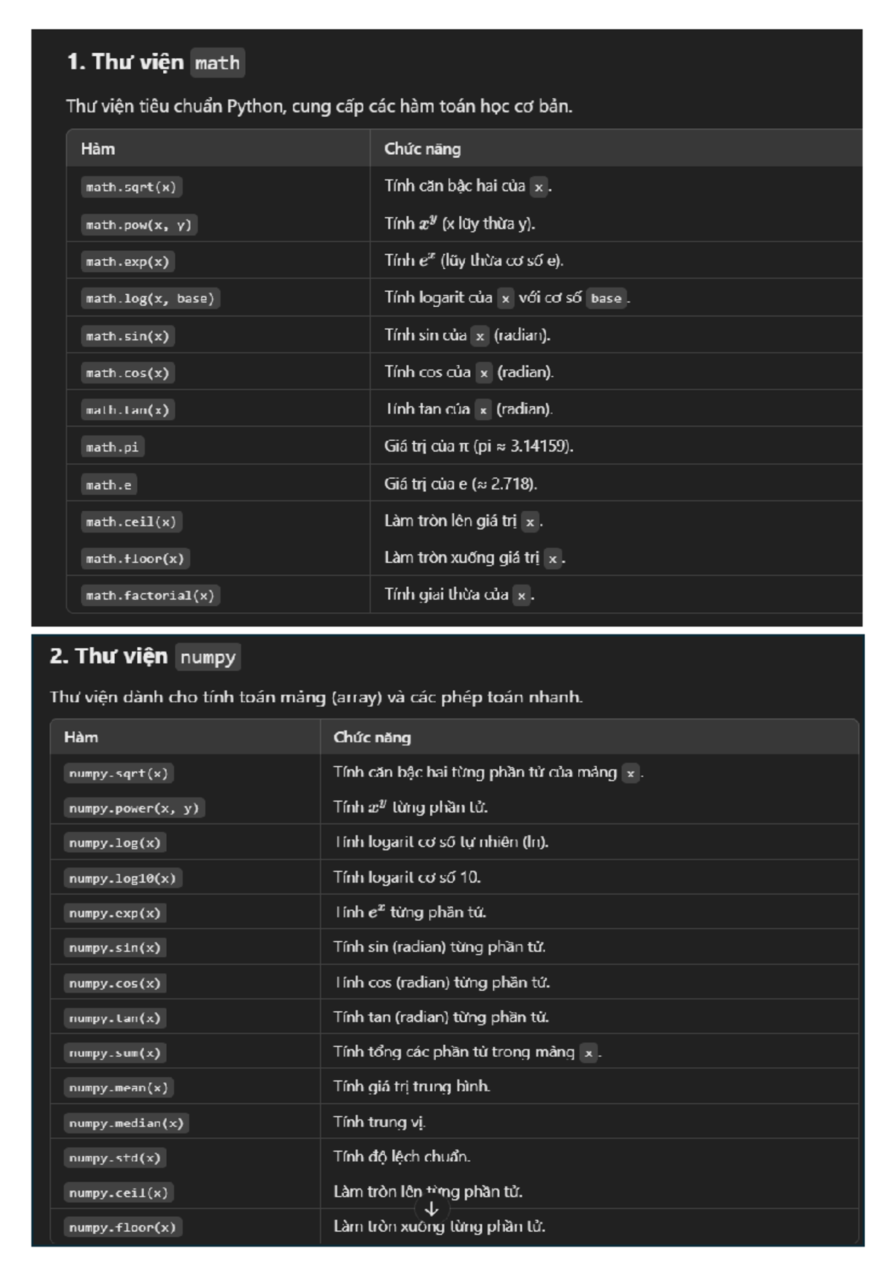Click the heading '1. Thư viện'
The height and width of the screenshot is (1263, 894).
[x=125, y=62]
